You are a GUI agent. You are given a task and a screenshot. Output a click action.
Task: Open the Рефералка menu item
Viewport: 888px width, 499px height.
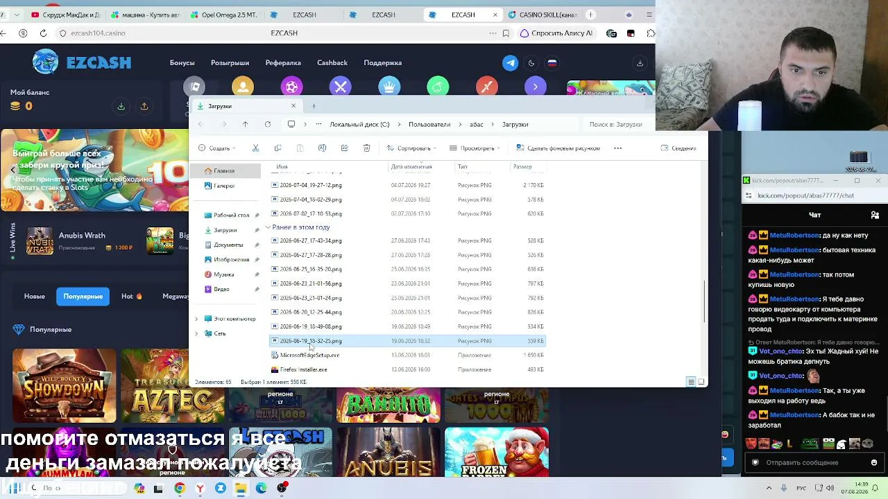[x=283, y=63]
